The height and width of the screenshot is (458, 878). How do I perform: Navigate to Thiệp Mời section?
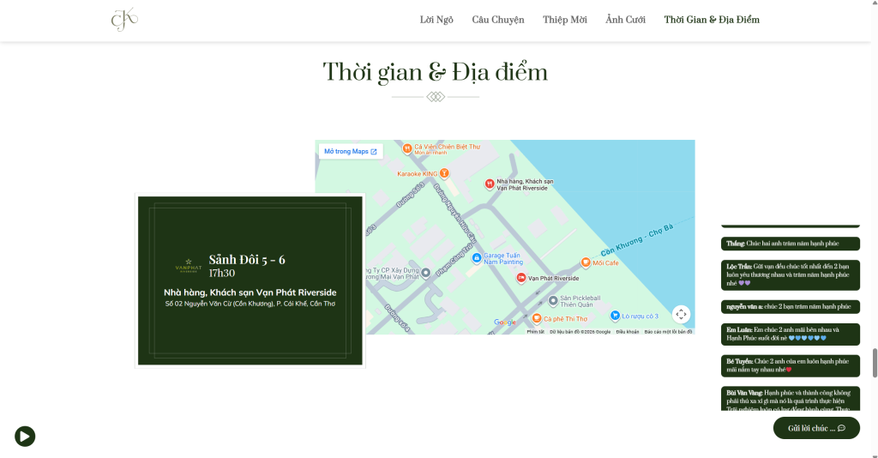click(x=564, y=20)
